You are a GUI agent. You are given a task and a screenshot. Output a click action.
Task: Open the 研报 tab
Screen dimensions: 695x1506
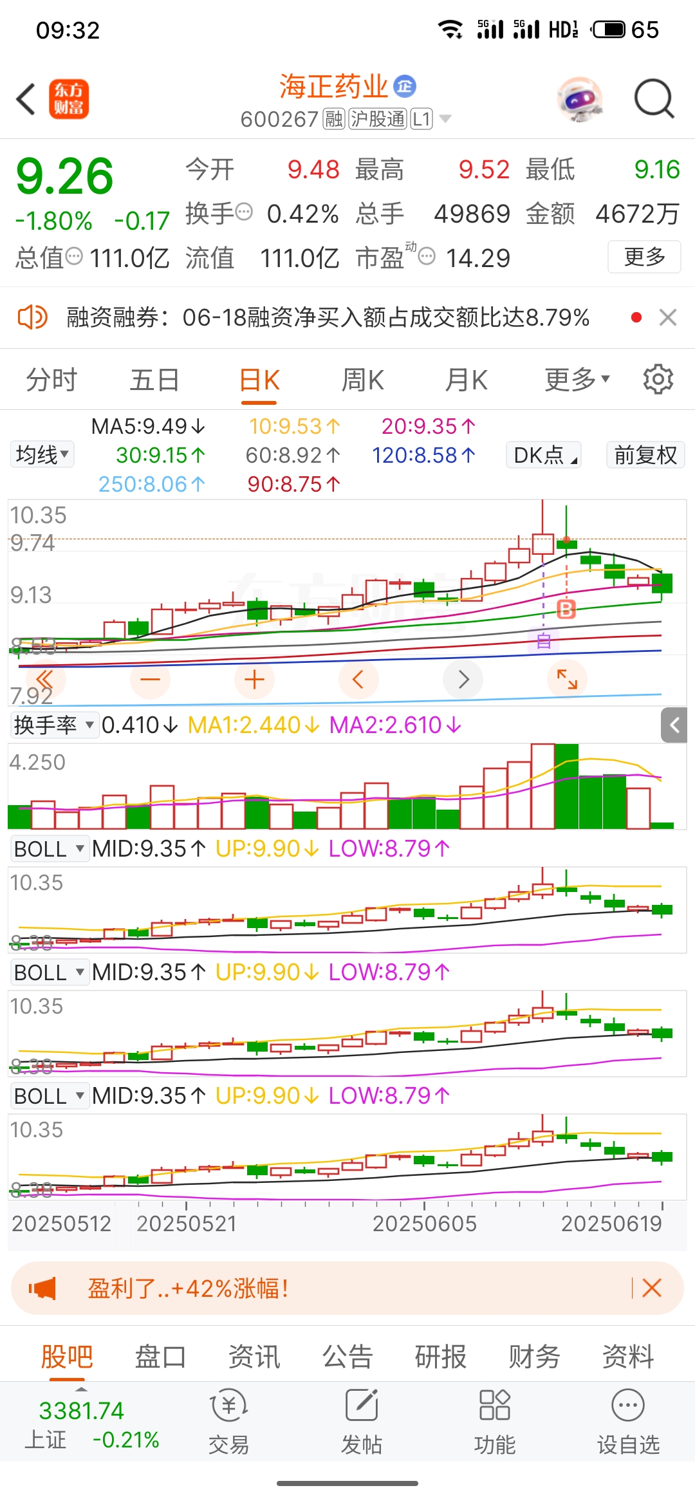point(441,1356)
